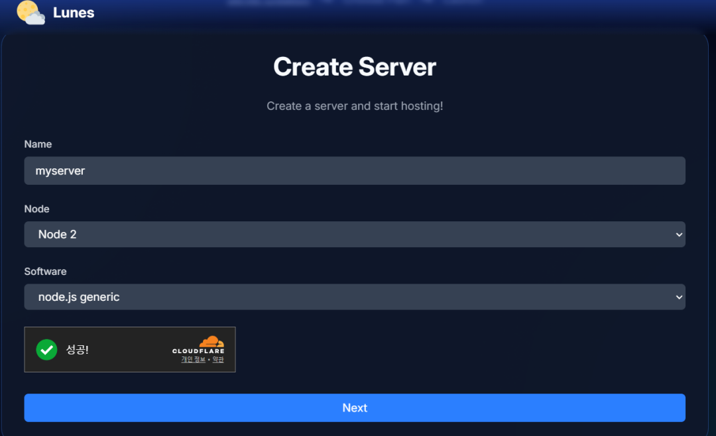Screen dimensions: 716x436
Task: Click the orange Cloudflare cloud logo
Action: (x=211, y=341)
